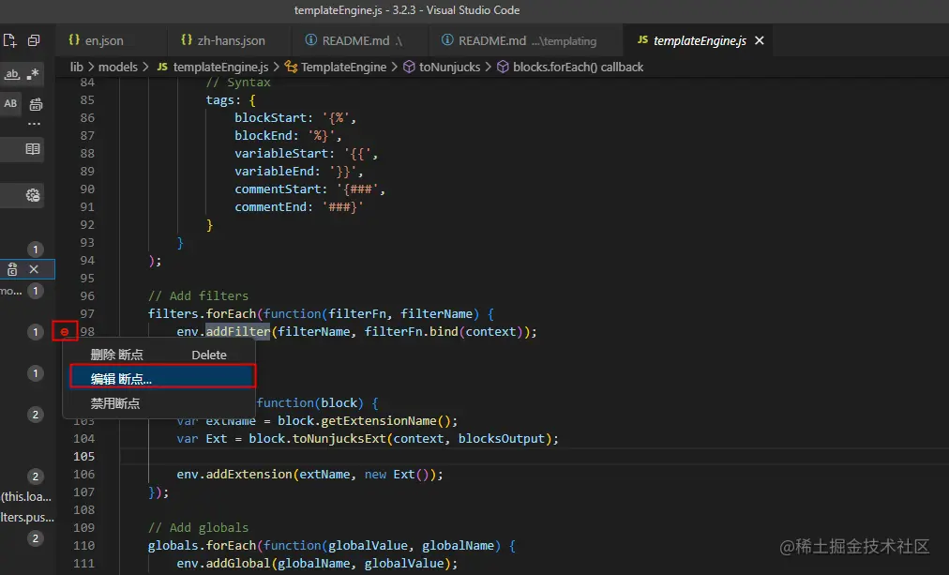The height and width of the screenshot is (575, 949).
Task: Click the zh-hans.json braces file icon
Action: 187,40
